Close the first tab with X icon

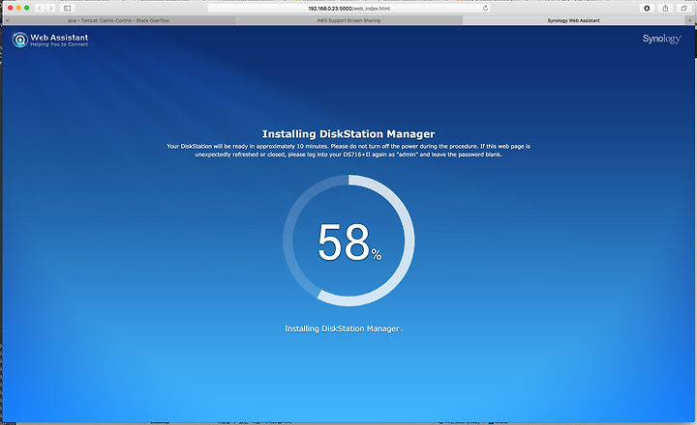click(x=7, y=20)
